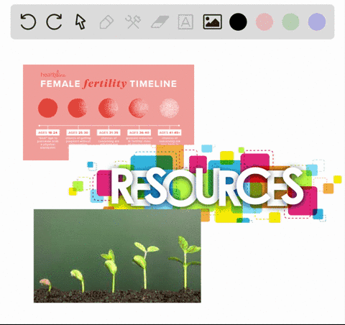This screenshot has height=325, width=345.
Task: Click the faded rightmost timeline circle
Action: click(x=169, y=108)
